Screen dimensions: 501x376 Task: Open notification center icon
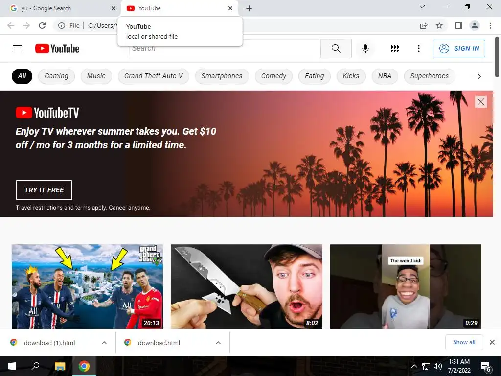[486, 367]
